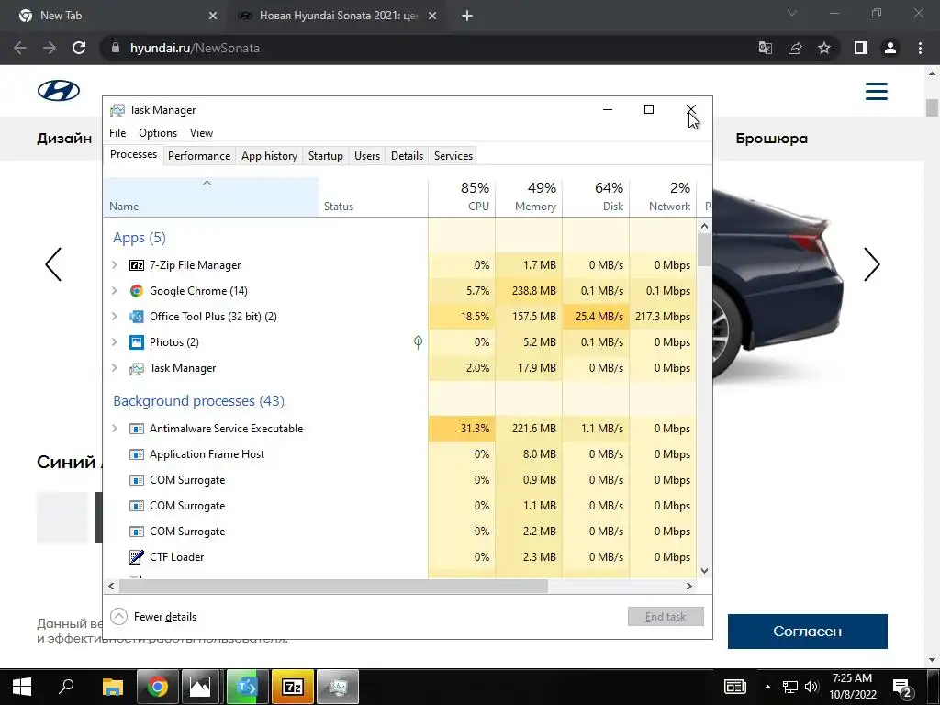Bookmark this page with the star icon
This screenshot has width=940, height=705.
pos(824,48)
